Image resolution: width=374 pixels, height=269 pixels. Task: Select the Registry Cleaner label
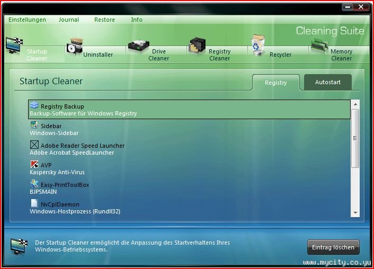220,55
